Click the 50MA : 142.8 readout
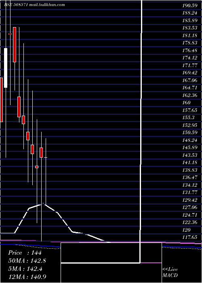 pyautogui.click(x=27, y=261)
